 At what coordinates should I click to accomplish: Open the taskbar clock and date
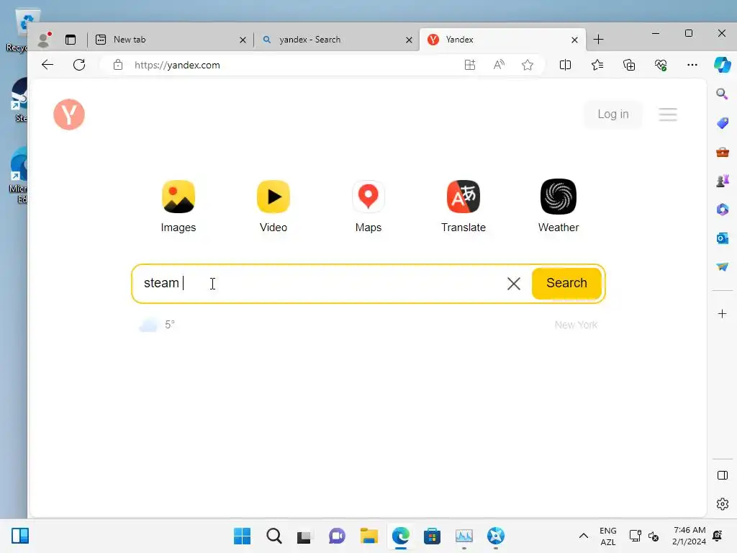[689, 536]
